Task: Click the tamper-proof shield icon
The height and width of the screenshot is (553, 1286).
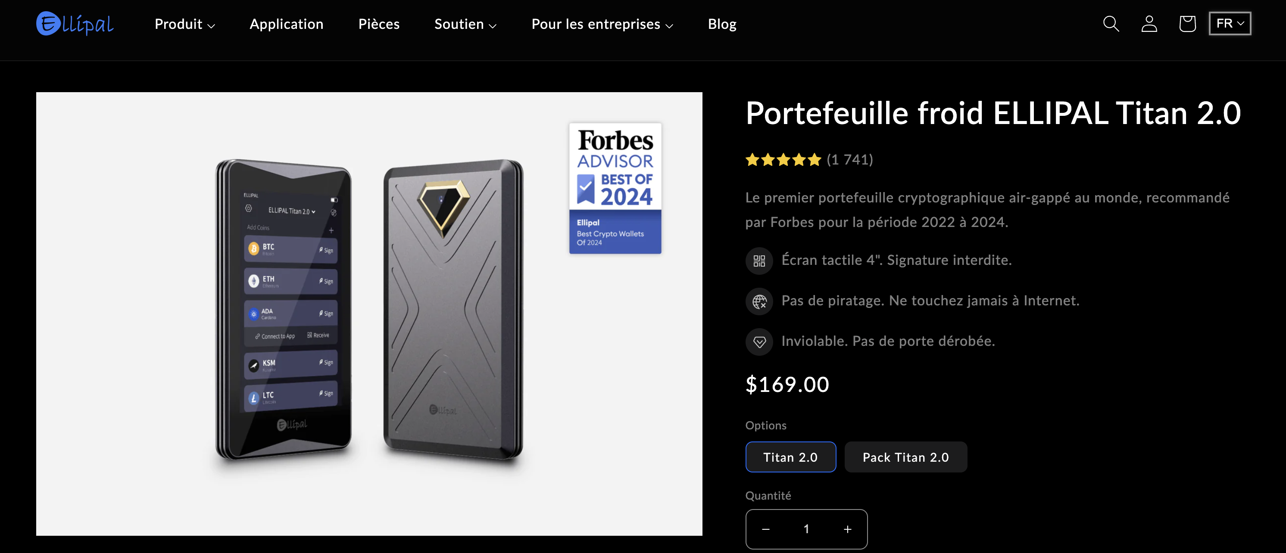Action: tap(759, 342)
